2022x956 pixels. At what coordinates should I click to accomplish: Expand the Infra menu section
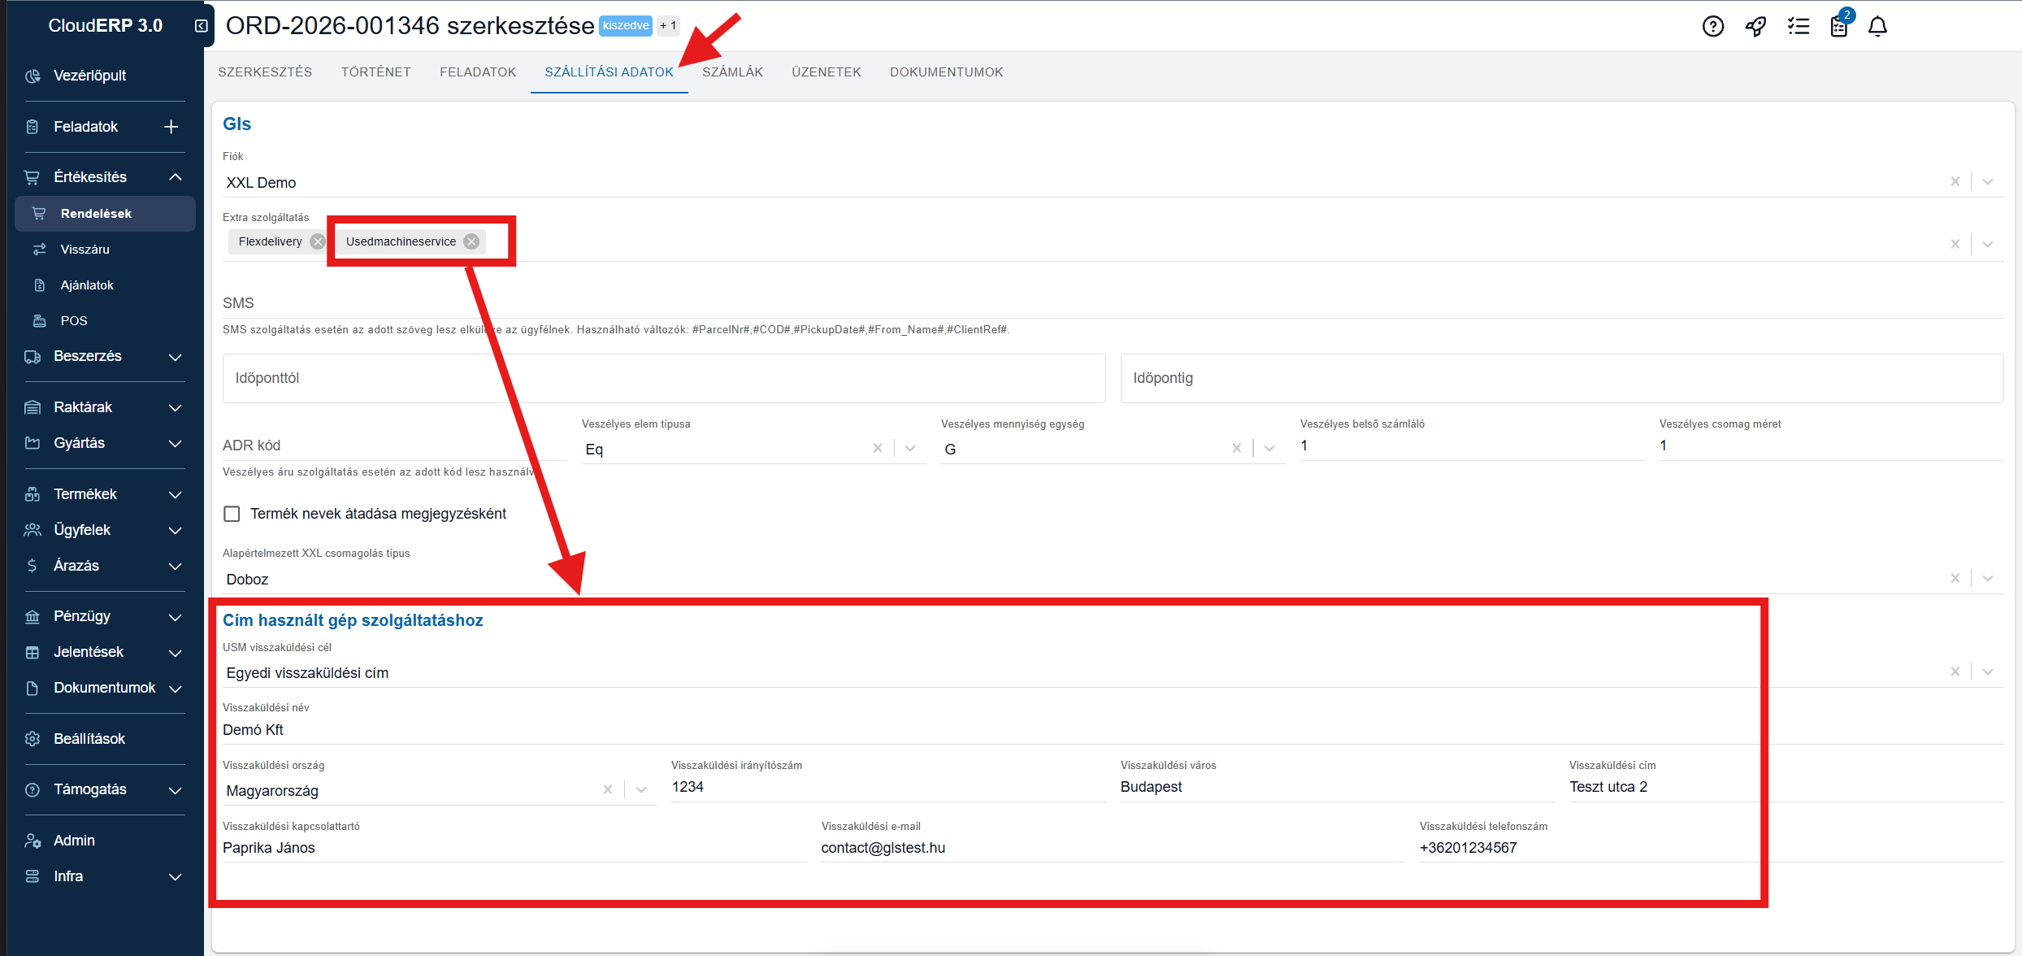[175, 876]
